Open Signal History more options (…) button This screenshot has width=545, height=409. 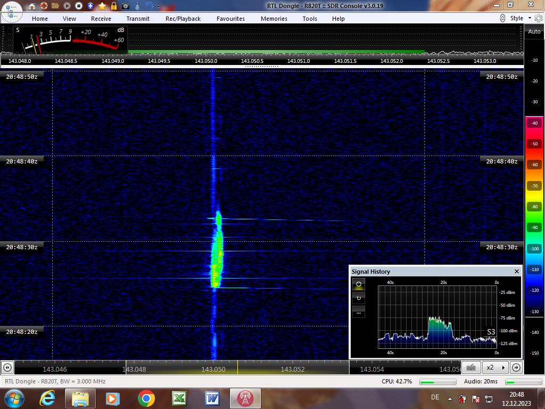point(359,312)
